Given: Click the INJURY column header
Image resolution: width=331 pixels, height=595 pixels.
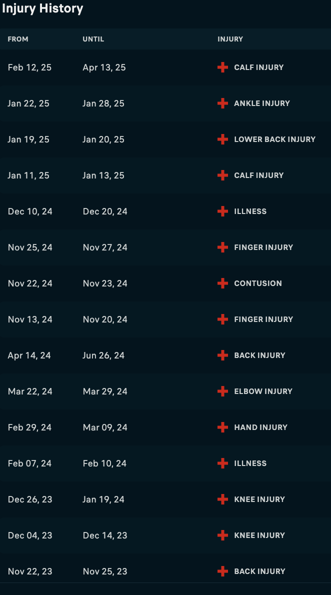Looking at the screenshot, I should click(x=230, y=39).
